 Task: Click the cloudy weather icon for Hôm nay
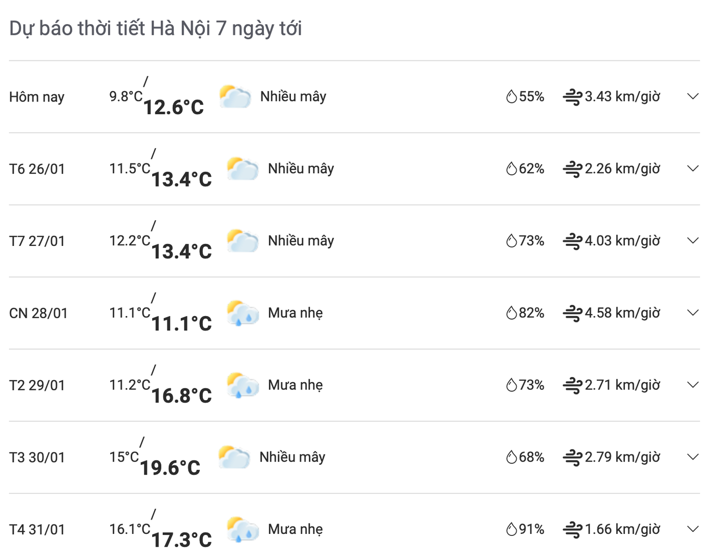point(235,97)
